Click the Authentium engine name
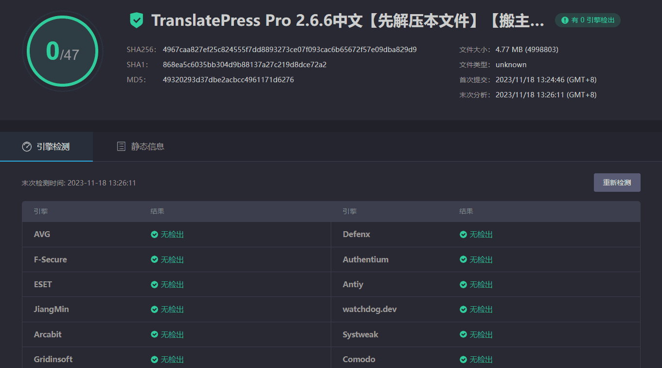662x368 pixels. pyautogui.click(x=366, y=259)
